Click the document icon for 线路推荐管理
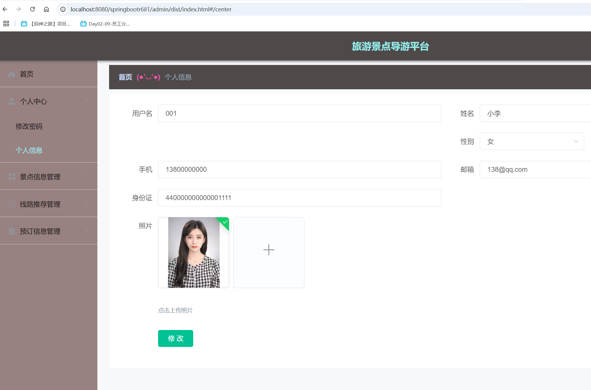Viewport: 591px width, 390px height. point(11,203)
